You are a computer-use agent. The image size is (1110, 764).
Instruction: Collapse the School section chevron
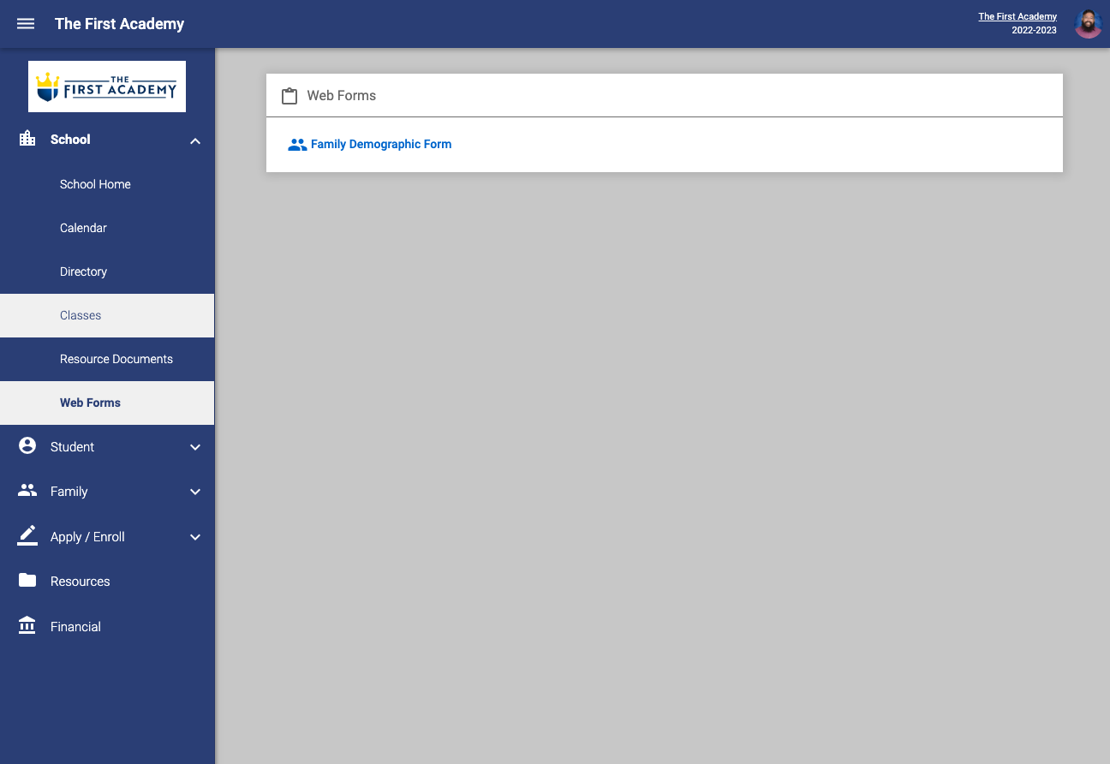coord(195,140)
